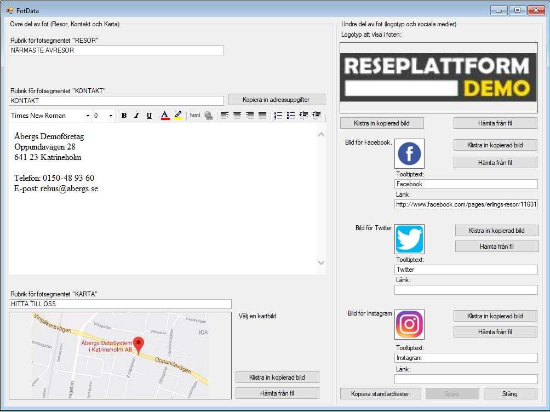
Task: Click Klistra in kopierad bild under logotype
Action: click(x=382, y=123)
